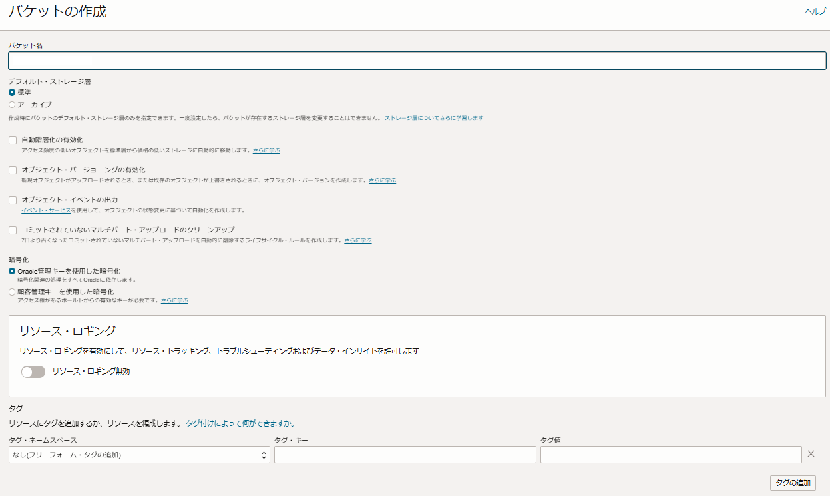Viewport: 830px width, 496px height.
Task: Open さらに学ぶ link for customer-managed key
Action: (174, 300)
